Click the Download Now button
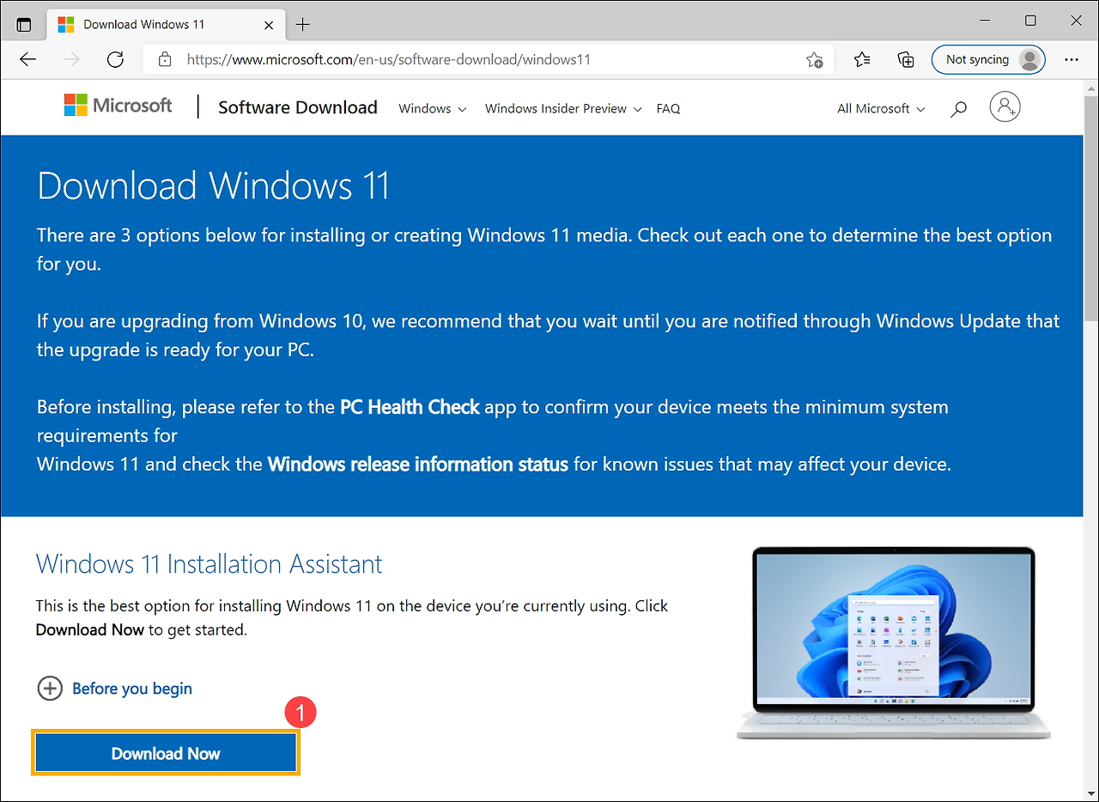This screenshot has width=1099, height=802. click(x=166, y=753)
